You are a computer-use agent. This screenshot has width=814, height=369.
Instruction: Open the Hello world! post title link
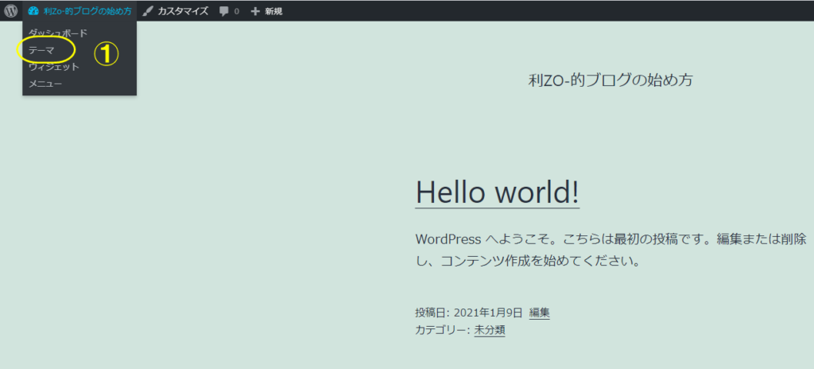497,192
